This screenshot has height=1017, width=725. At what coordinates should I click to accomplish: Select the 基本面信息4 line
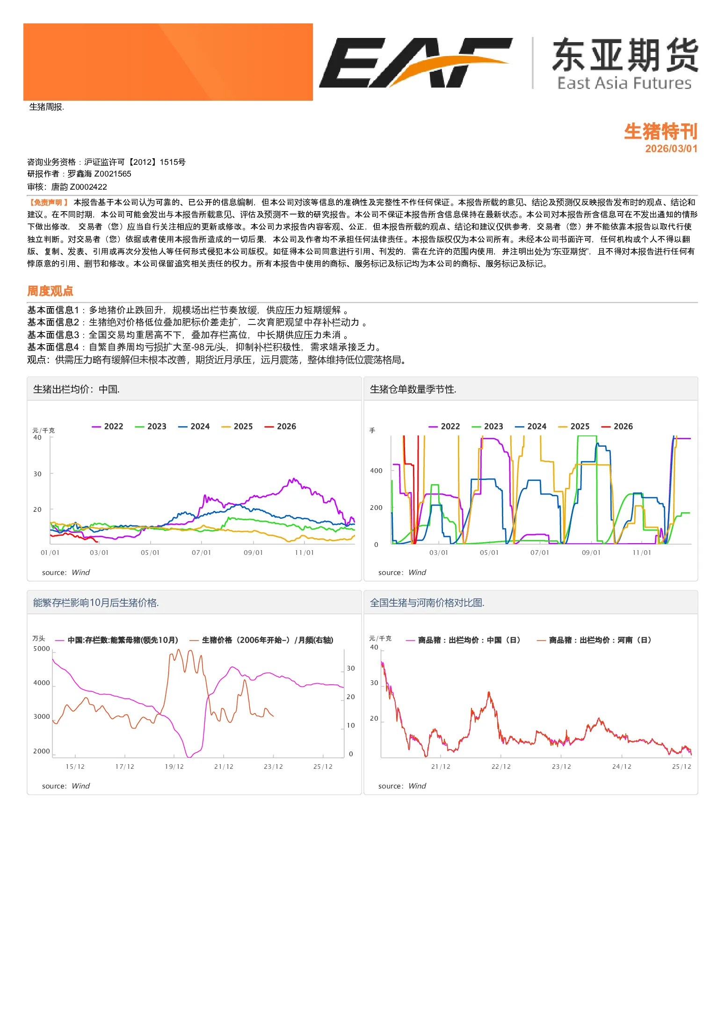tap(205, 347)
